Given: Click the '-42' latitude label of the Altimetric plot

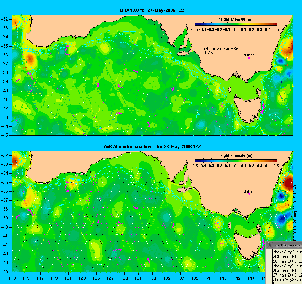Looking at the screenshot, I should coord(5,245).
